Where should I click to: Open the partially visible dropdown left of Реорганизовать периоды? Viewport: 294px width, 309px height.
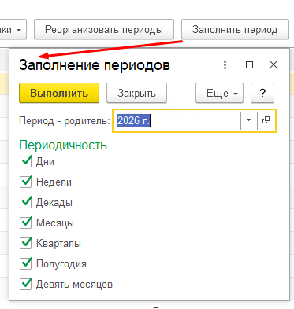point(13,29)
